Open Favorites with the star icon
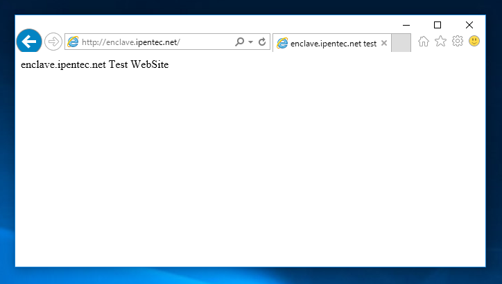502x284 pixels. coord(440,41)
